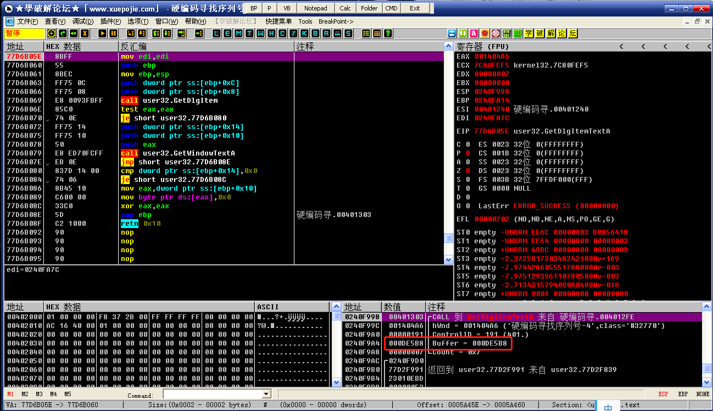Click the Execute till return icon
Viewport: 713px width, 411px height.
point(181,34)
